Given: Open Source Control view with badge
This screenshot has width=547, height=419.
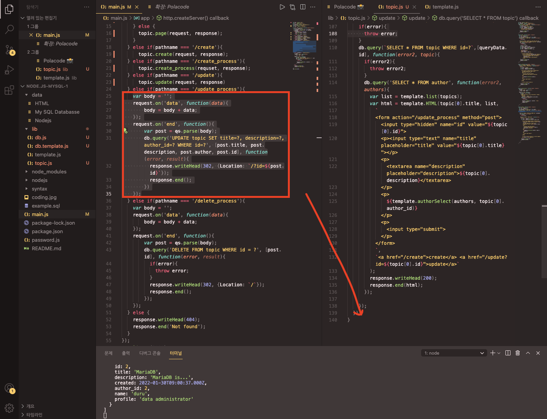Looking at the screenshot, I should 9,50.
